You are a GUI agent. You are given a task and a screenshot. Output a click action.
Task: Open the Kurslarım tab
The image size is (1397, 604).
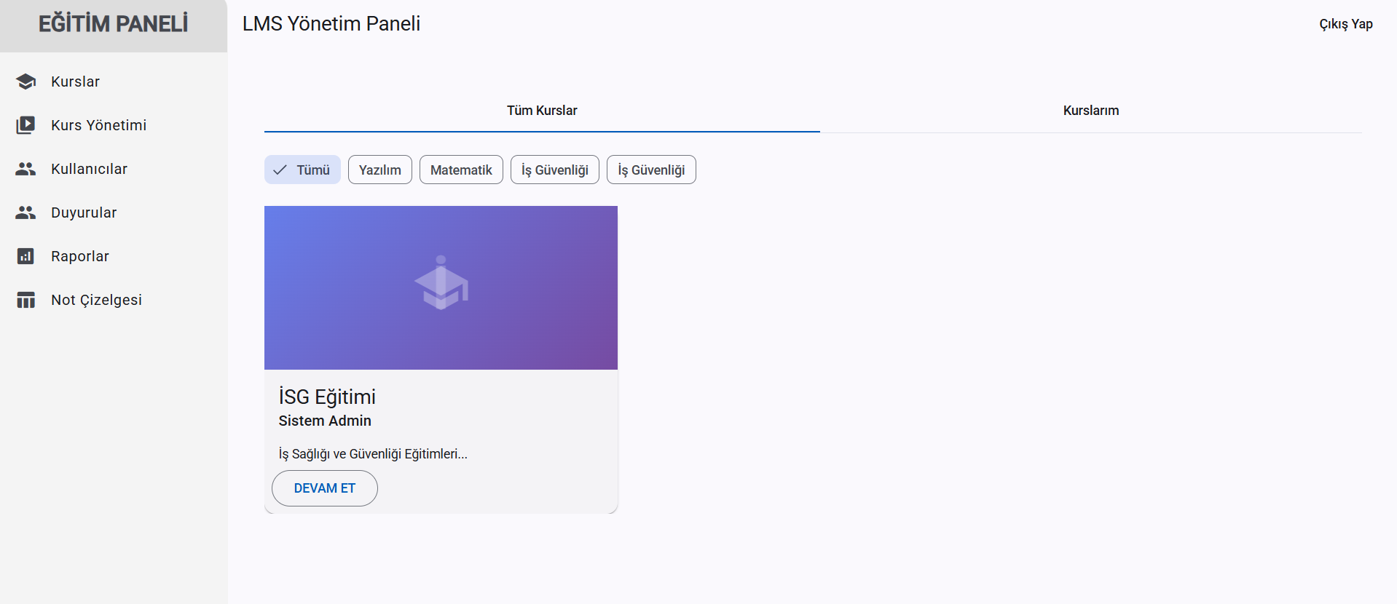coord(1090,111)
